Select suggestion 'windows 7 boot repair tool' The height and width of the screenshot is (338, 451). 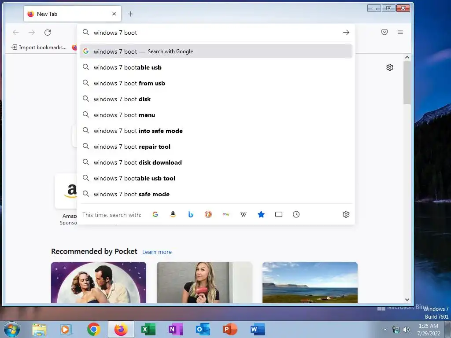(x=216, y=147)
